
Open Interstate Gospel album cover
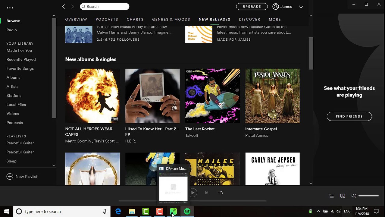[272, 96]
